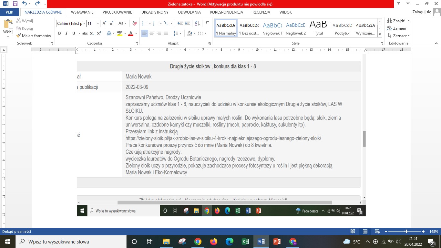Apply strikethrough formatting

(85, 33)
